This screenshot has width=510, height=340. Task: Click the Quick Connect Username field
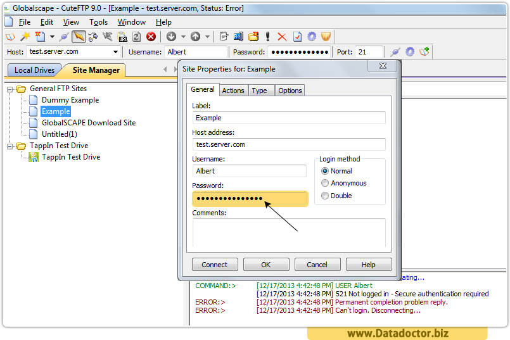pyautogui.click(x=196, y=52)
